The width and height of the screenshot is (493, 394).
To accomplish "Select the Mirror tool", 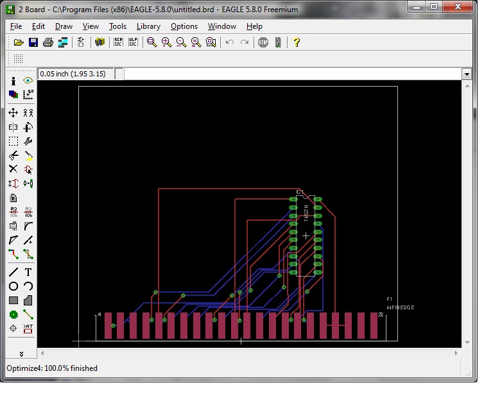I will coord(13,127).
